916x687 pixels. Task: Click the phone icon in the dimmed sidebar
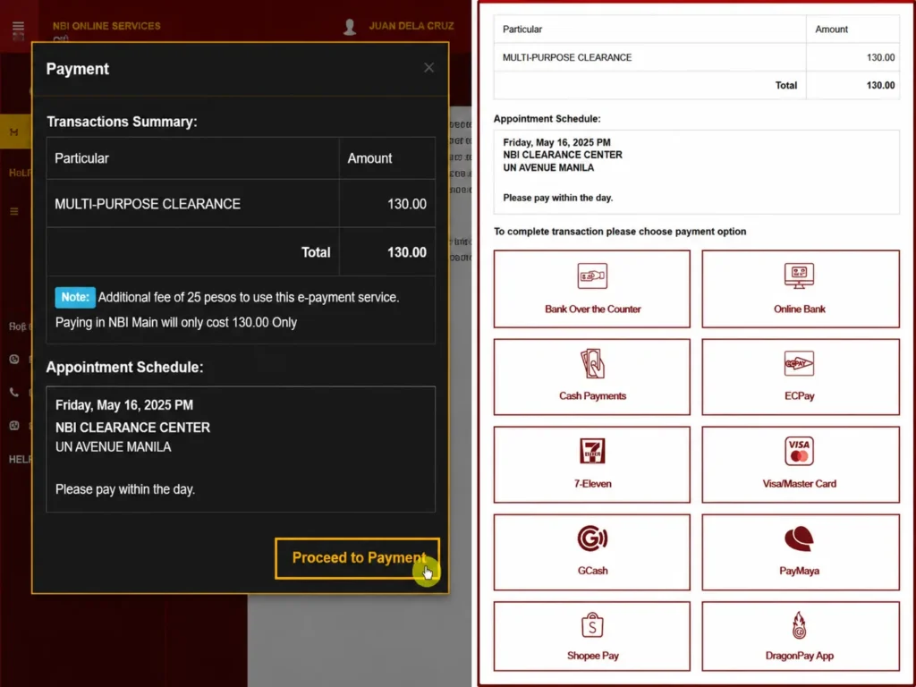pos(14,392)
